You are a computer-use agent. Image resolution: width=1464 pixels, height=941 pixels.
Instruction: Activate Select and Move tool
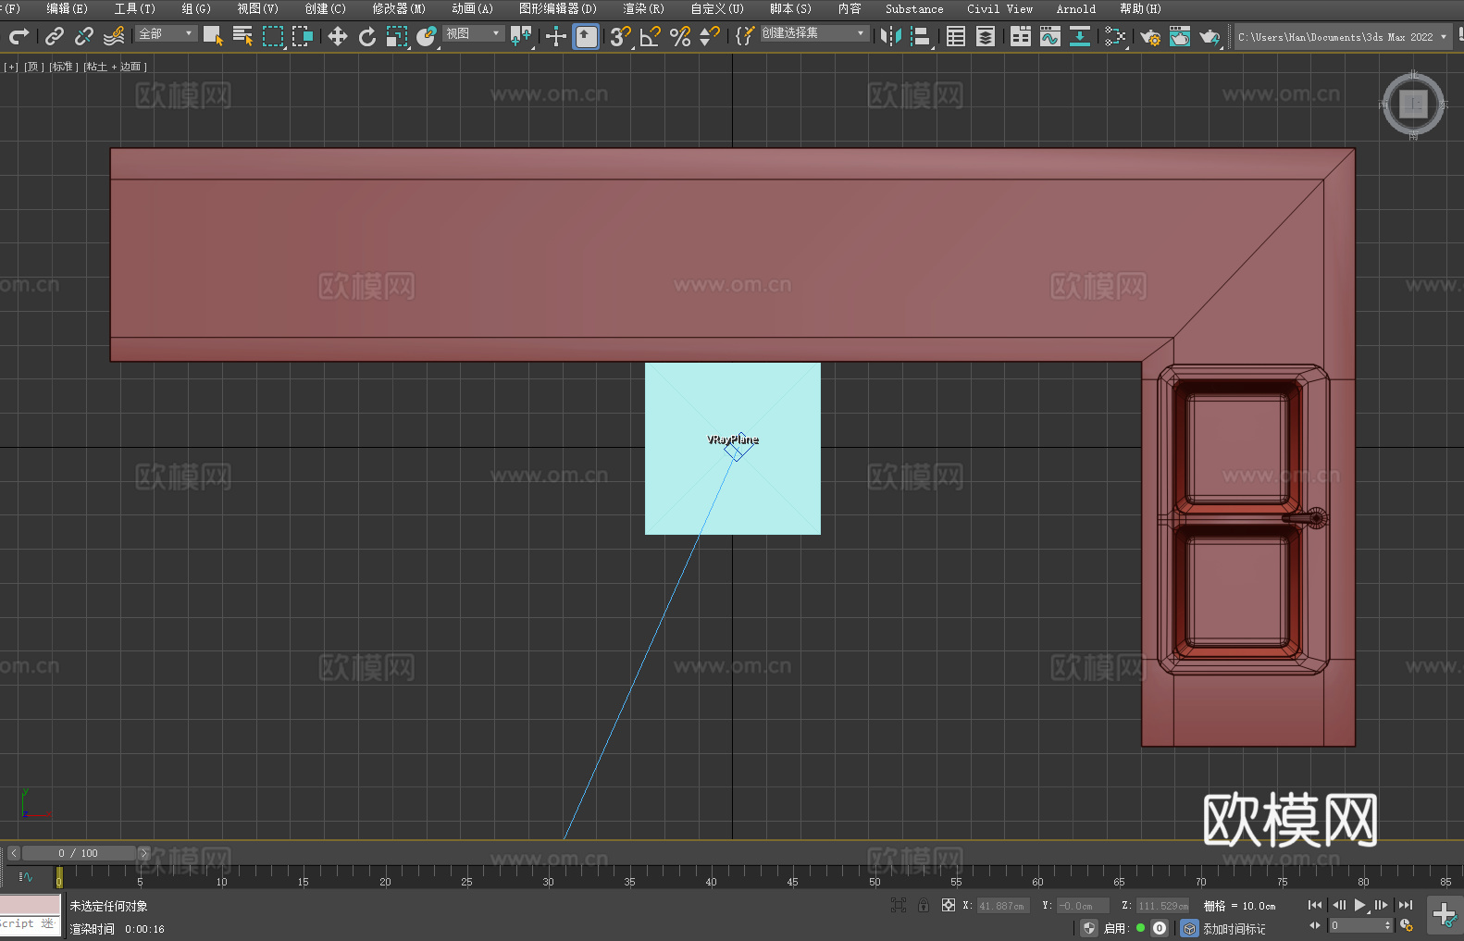point(338,36)
